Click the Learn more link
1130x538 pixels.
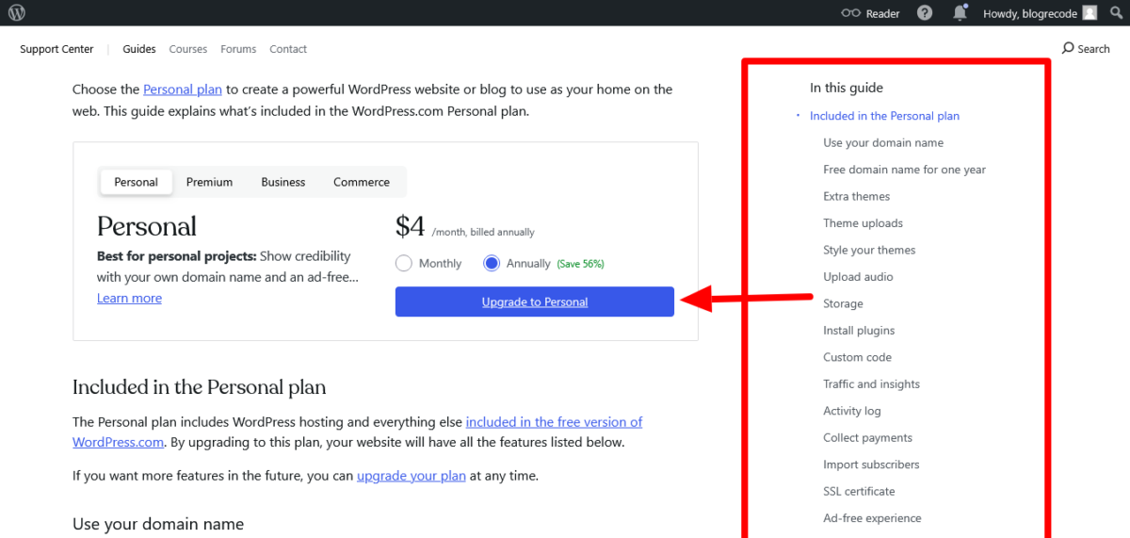pyautogui.click(x=129, y=298)
